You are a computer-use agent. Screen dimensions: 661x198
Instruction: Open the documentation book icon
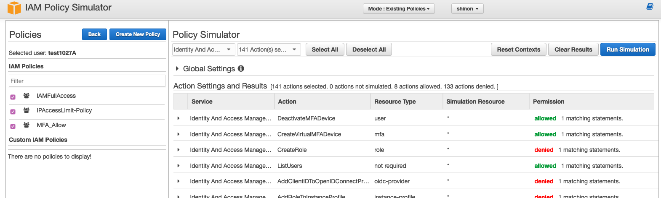(x=650, y=7)
